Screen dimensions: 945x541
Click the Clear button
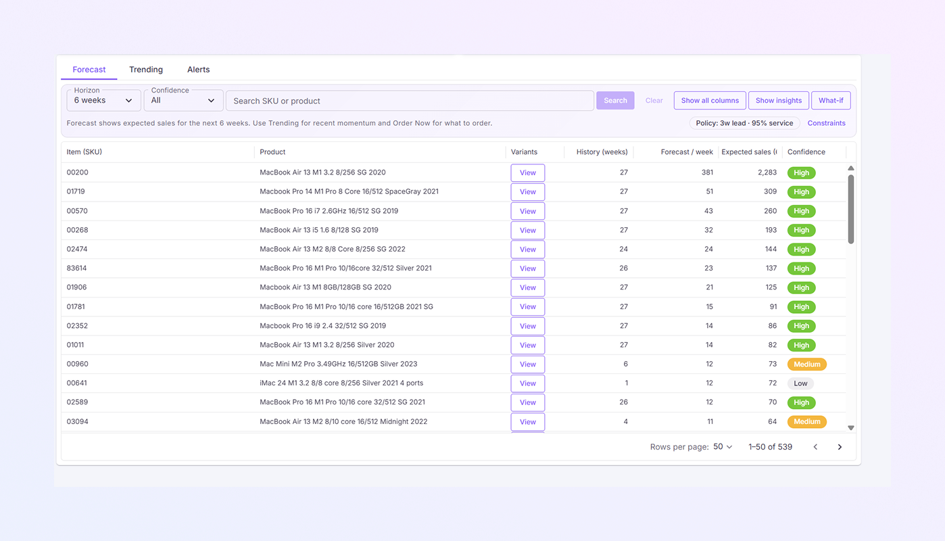(654, 100)
